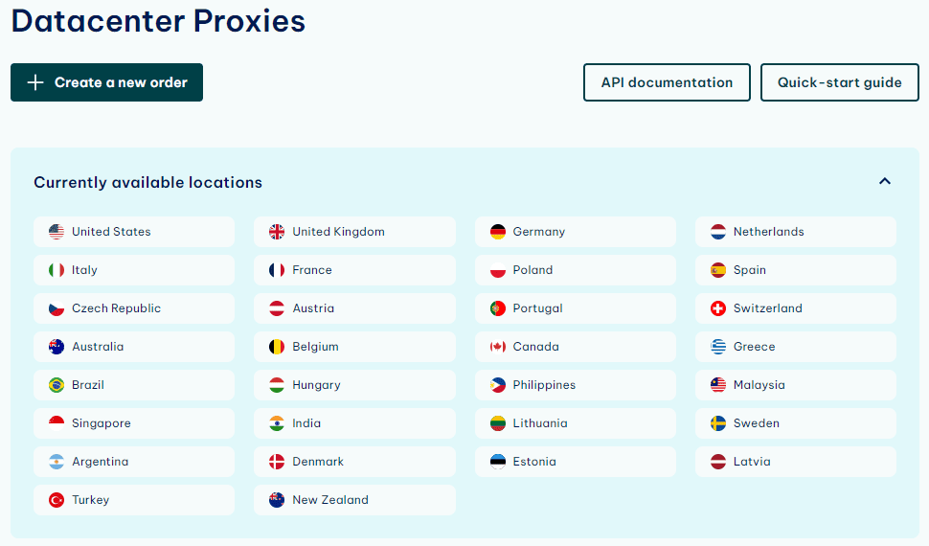929x546 pixels.
Task: Click the Denmark flag icon
Action: point(277,462)
